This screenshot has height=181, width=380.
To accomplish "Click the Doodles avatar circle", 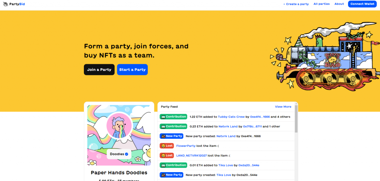I will (119, 126).
